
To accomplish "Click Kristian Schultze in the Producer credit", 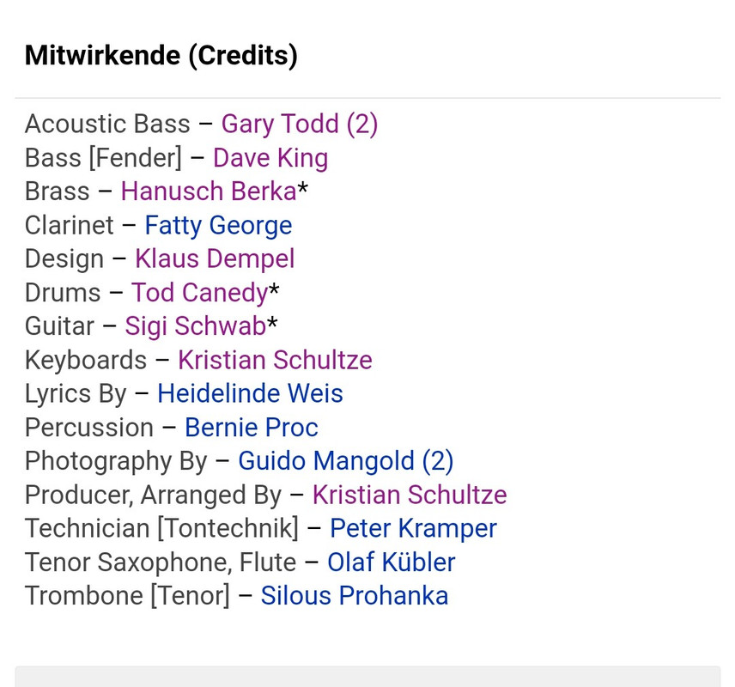I will coord(410,495).
